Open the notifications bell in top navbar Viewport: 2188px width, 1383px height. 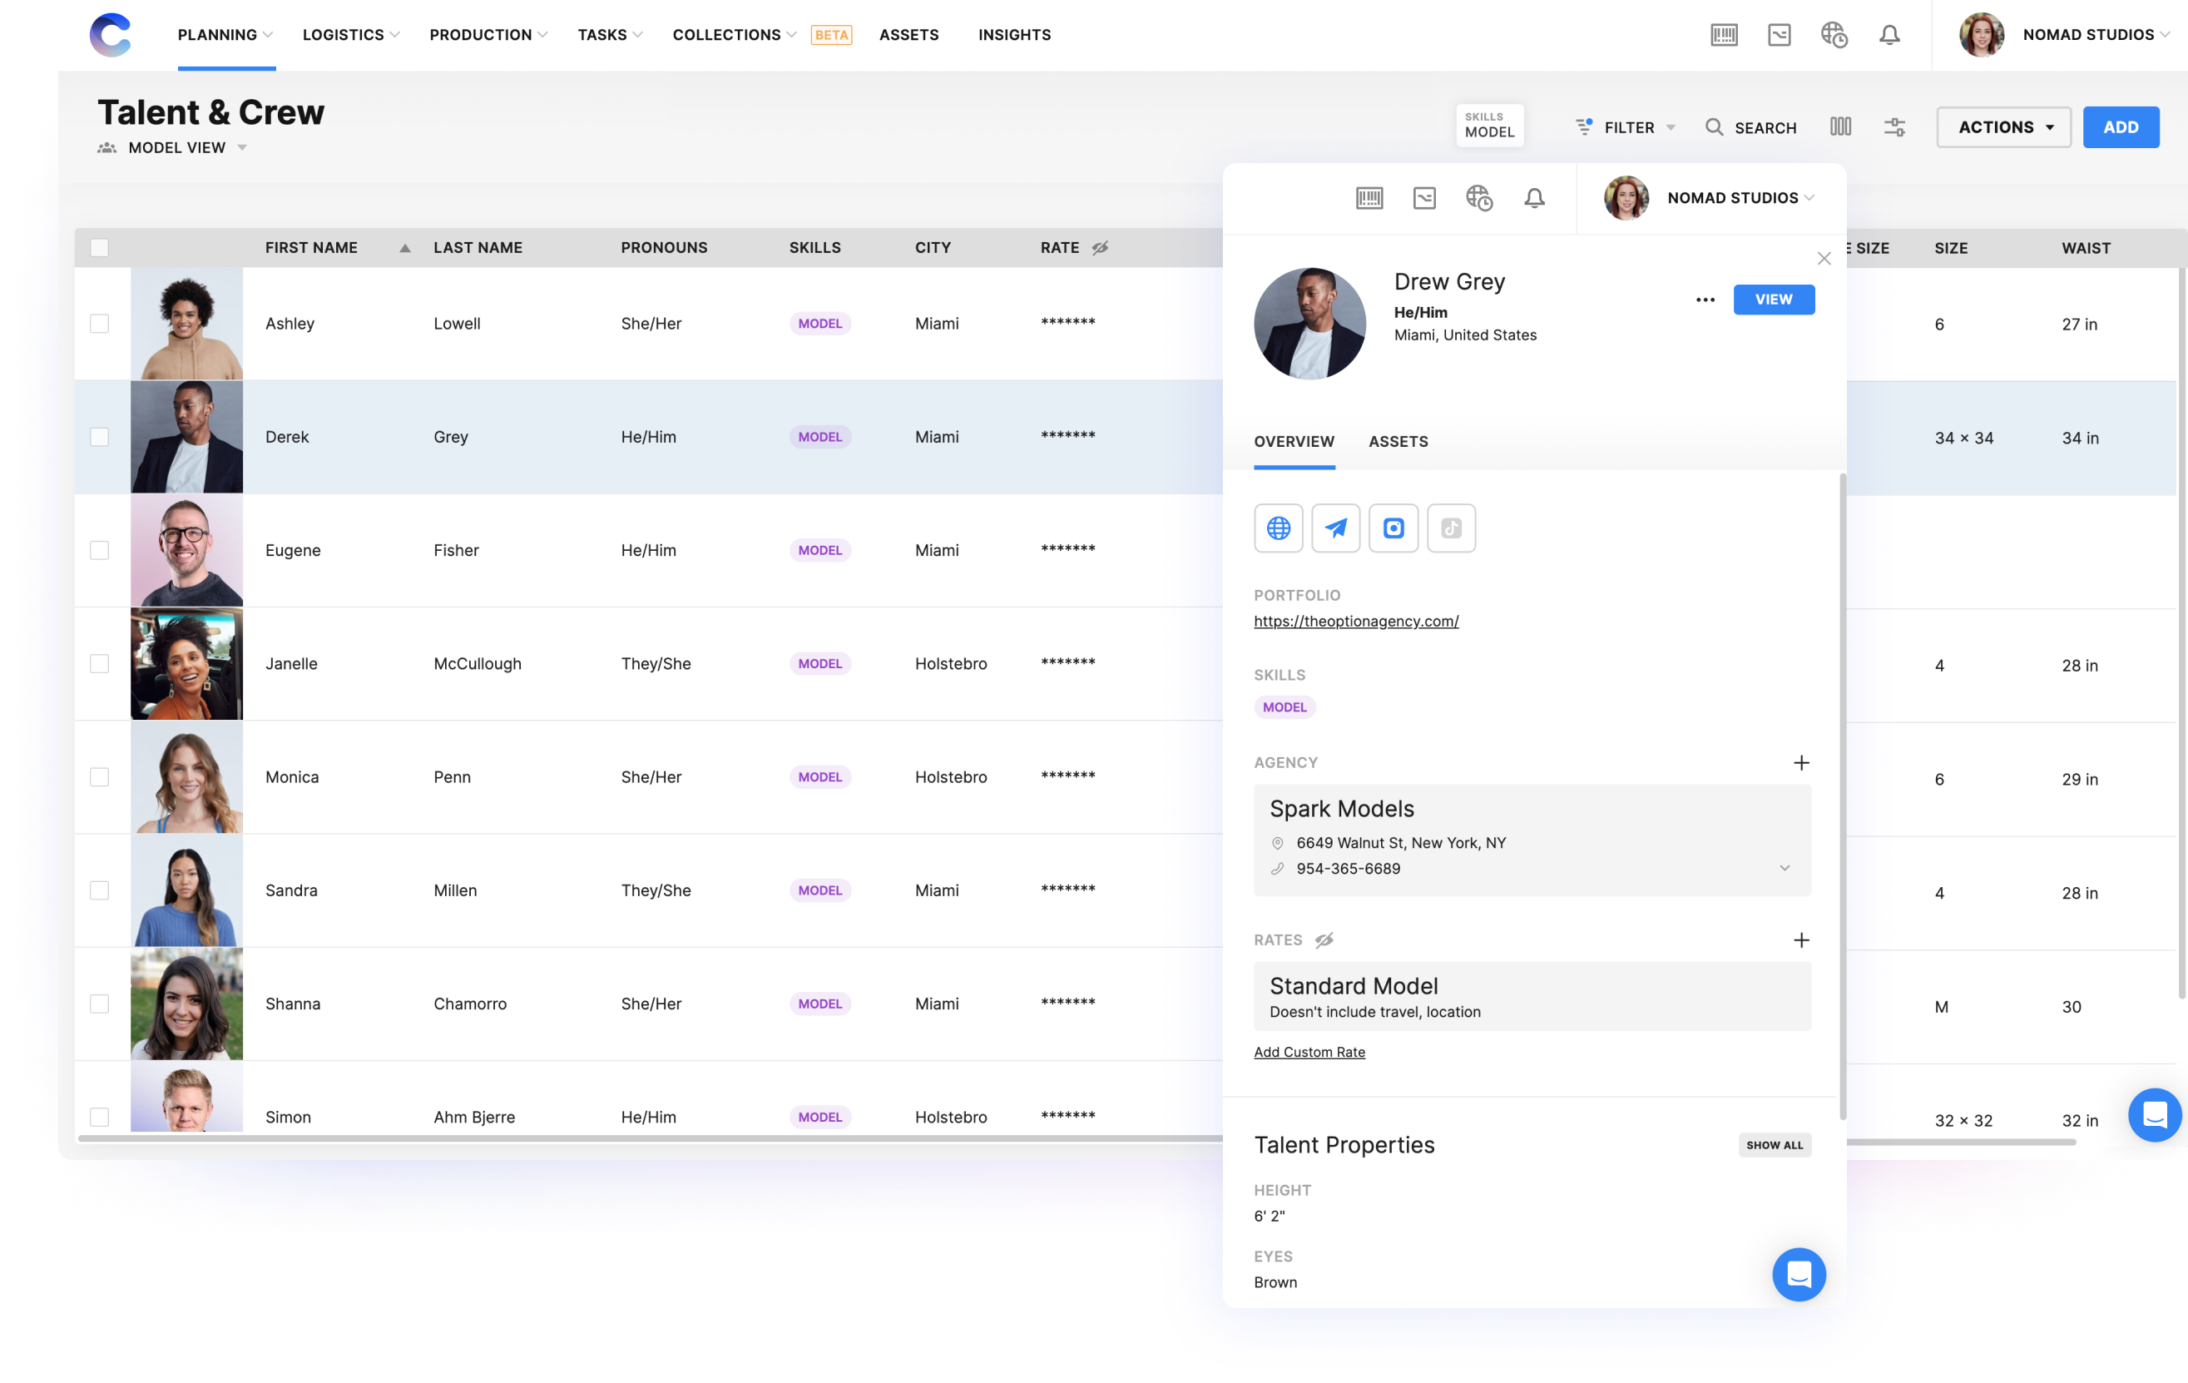tap(1889, 34)
